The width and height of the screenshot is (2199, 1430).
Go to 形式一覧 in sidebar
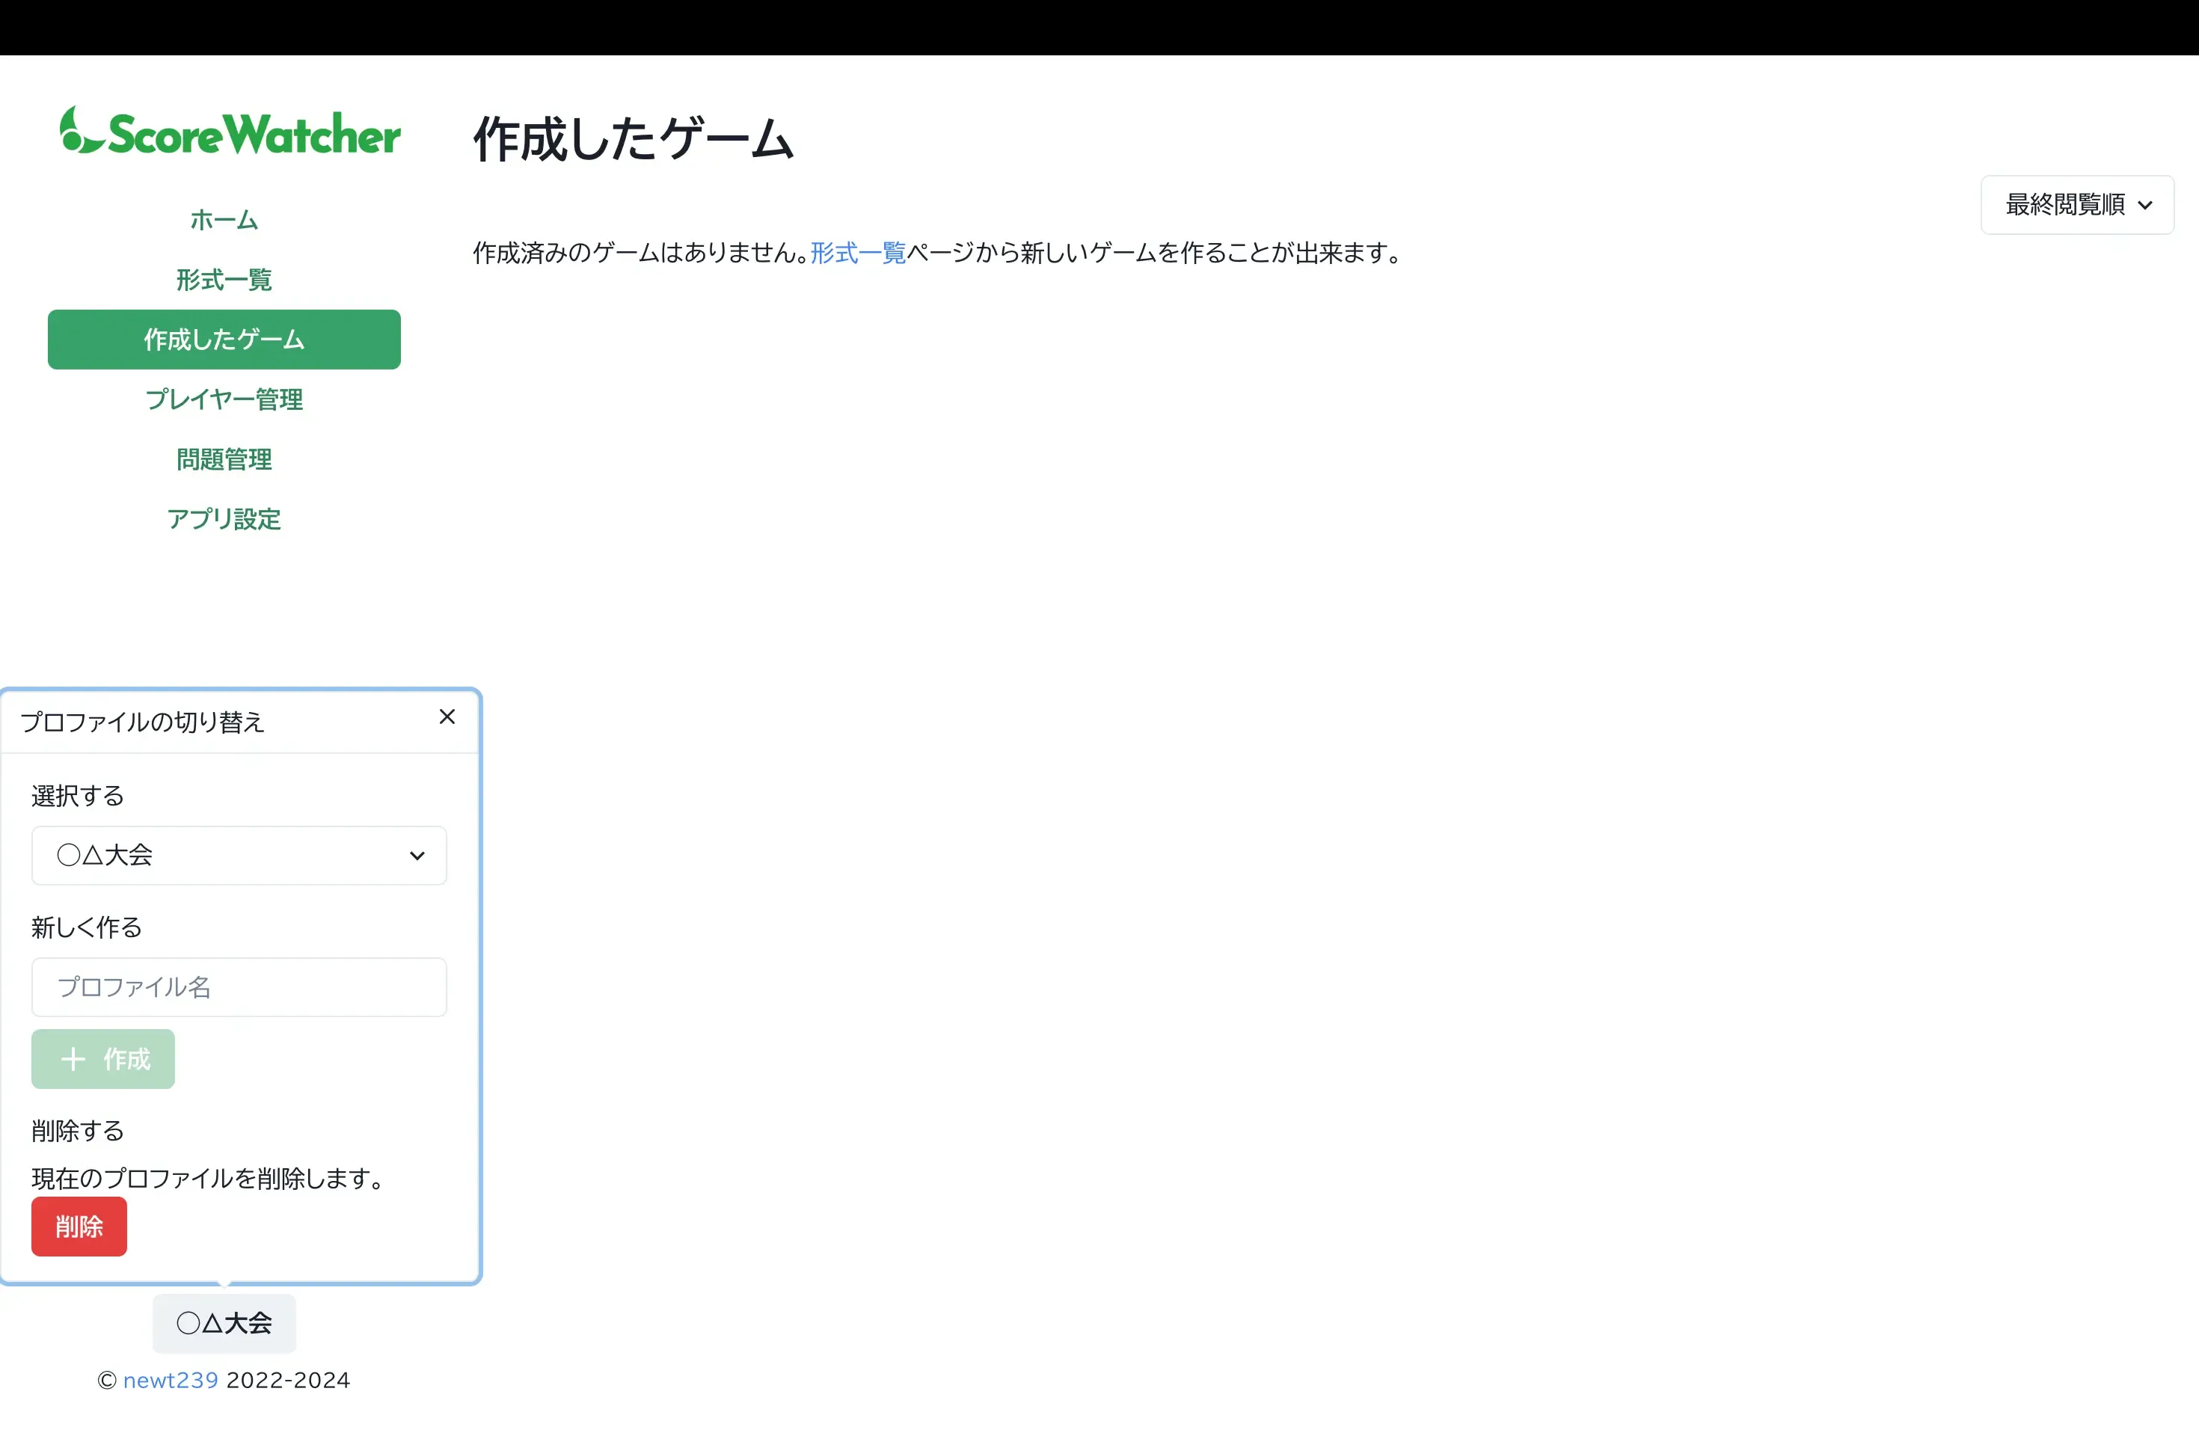click(224, 280)
